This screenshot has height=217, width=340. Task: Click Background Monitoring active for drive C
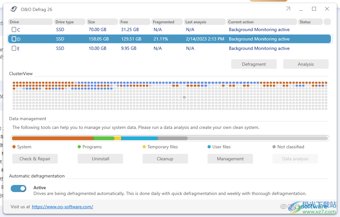pyautogui.click(x=259, y=30)
